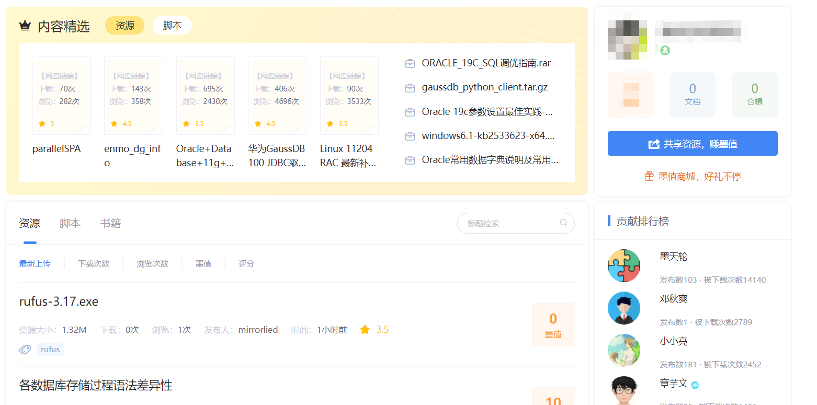Focus the 标题检索 search field
The image size is (817, 405).
[516, 223]
